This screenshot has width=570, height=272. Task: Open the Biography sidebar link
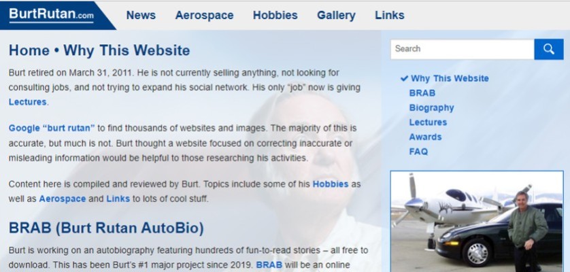pyautogui.click(x=431, y=108)
